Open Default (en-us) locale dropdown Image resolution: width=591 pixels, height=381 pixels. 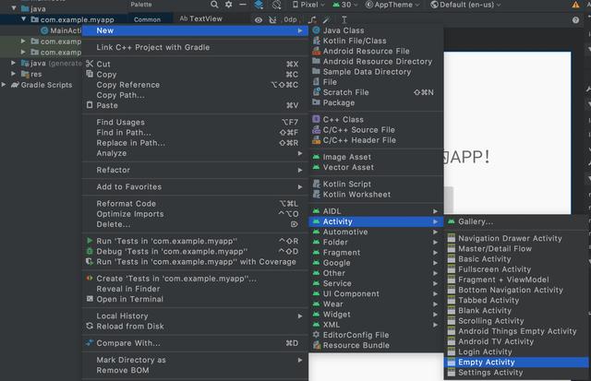[x=465, y=5]
